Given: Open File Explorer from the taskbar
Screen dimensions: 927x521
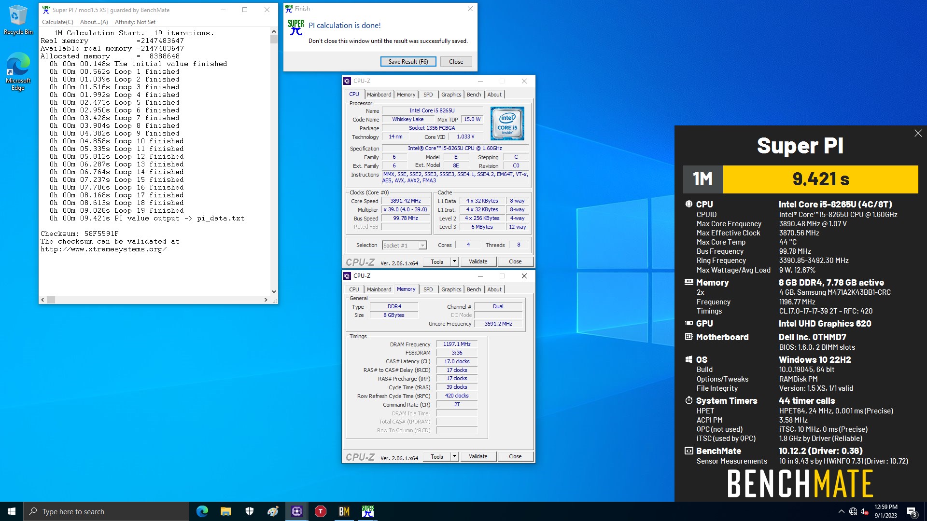Looking at the screenshot, I should pos(226,511).
